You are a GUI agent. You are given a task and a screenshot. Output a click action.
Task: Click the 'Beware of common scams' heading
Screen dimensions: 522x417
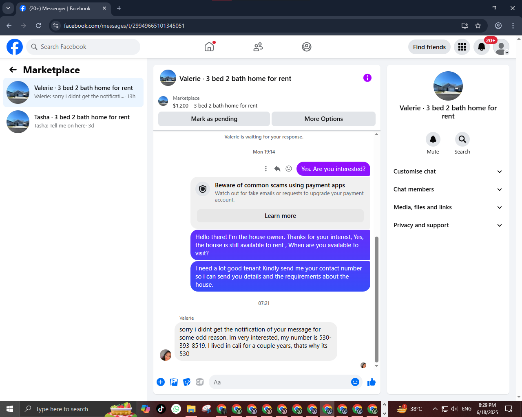[280, 185]
